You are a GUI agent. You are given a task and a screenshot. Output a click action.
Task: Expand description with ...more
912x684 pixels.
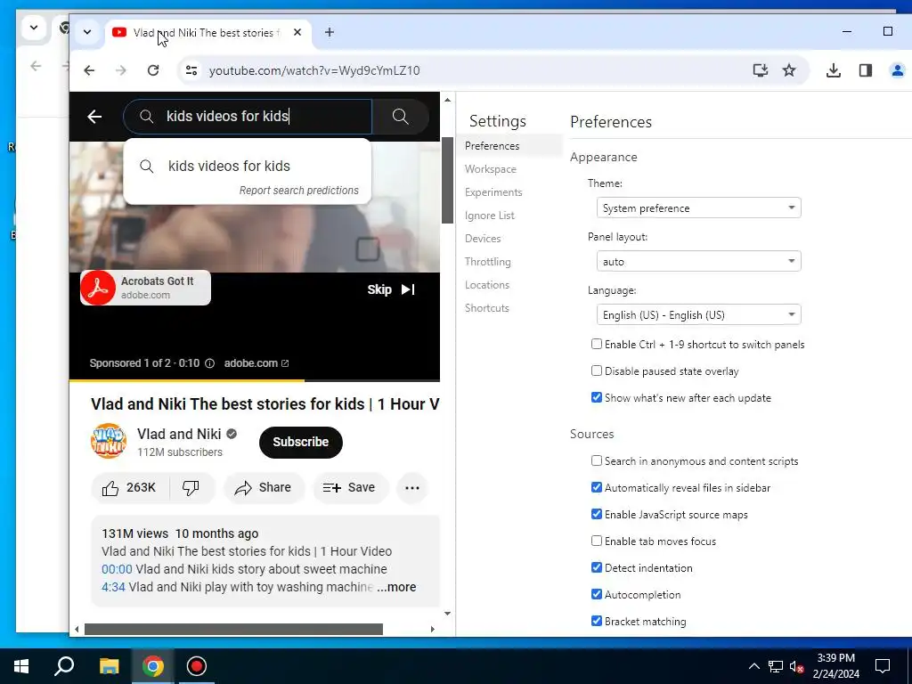[396, 588]
